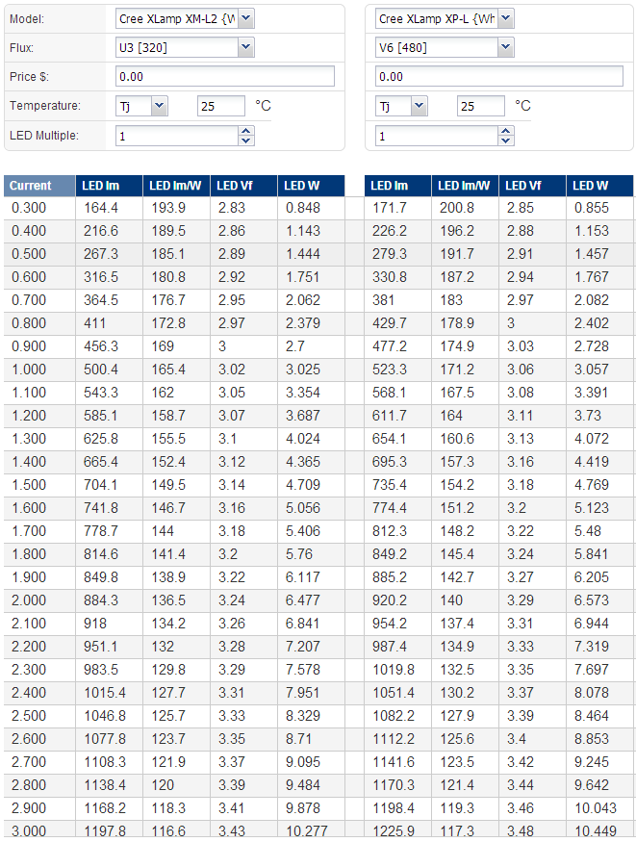This screenshot has height=842, width=636.
Task: Click the left temperature value field
Action: tap(220, 106)
